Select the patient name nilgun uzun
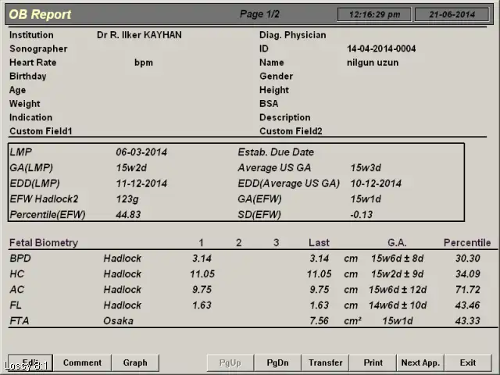500x375 pixels. pyautogui.click(x=373, y=62)
